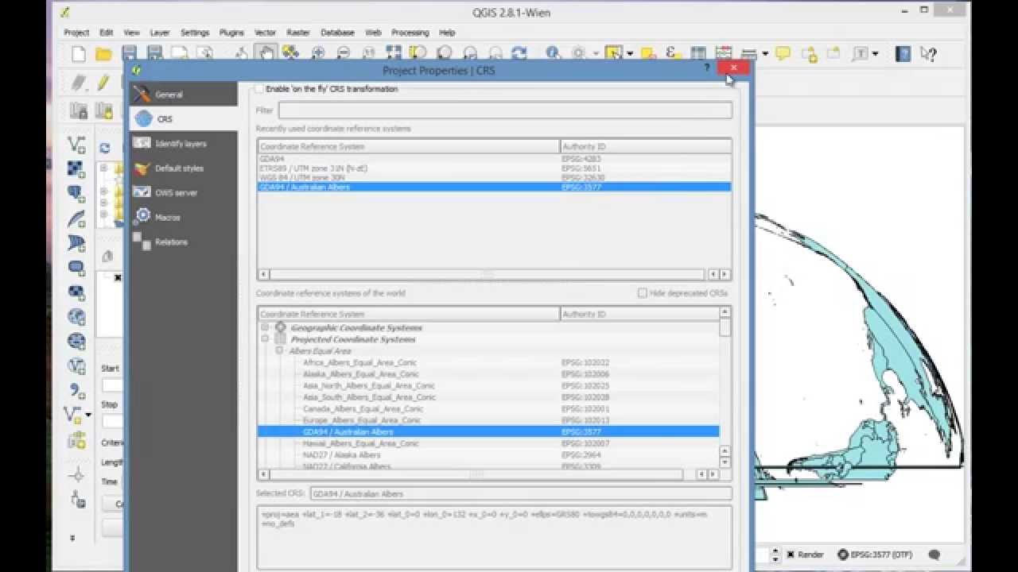The height and width of the screenshot is (572, 1018).
Task: Click the Zoom Out magnifier icon
Action: click(x=344, y=53)
